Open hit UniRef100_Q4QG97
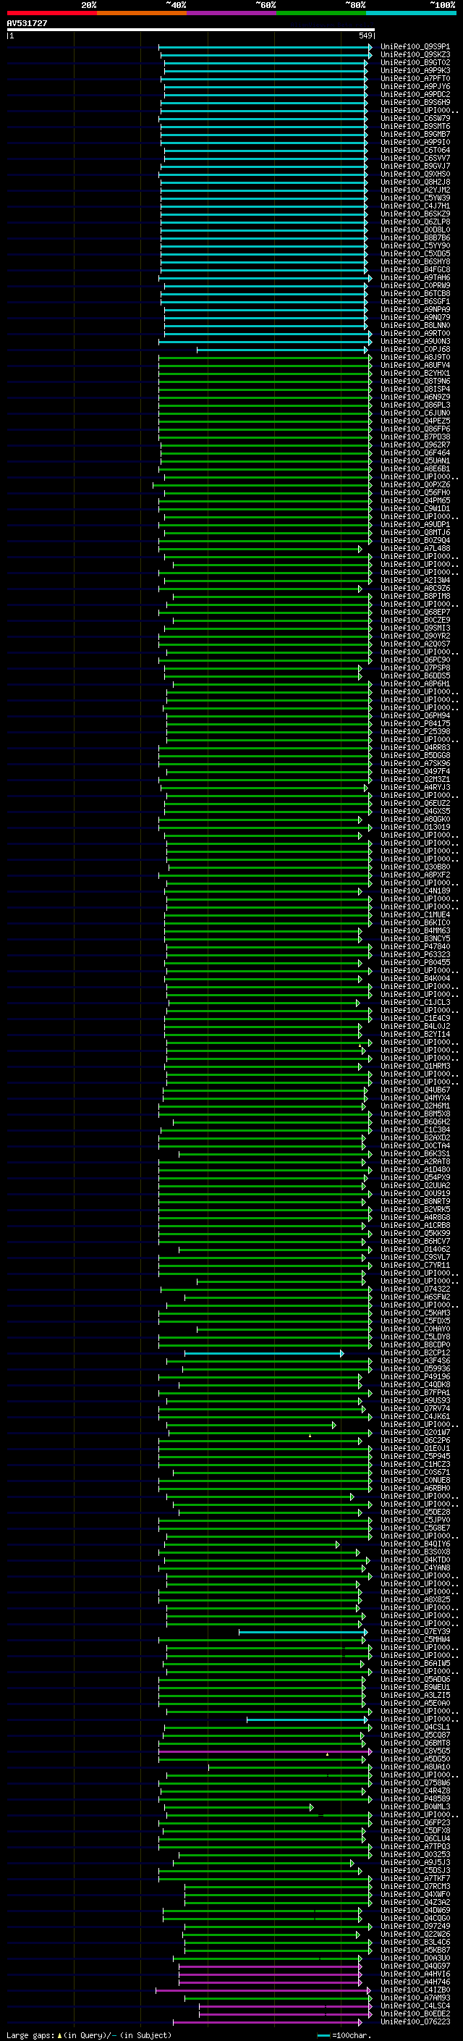The width and height of the screenshot is (463, 2041). 415,1966
